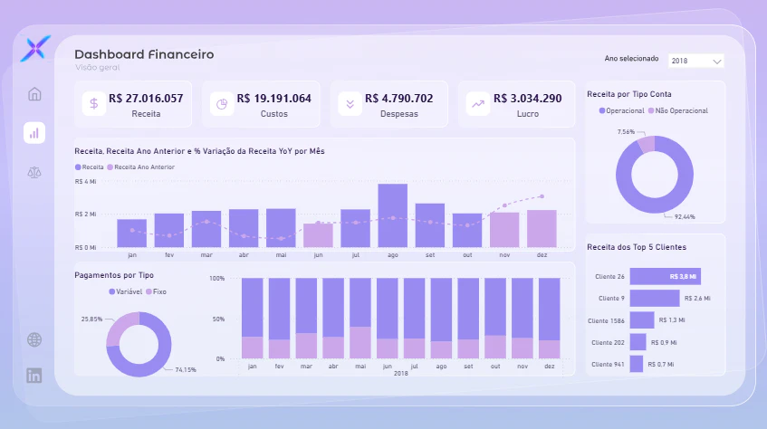Click the R$ 3.034.290 Lucro card
Image resolution: width=767 pixels, height=429 pixels.
pos(516,104)
